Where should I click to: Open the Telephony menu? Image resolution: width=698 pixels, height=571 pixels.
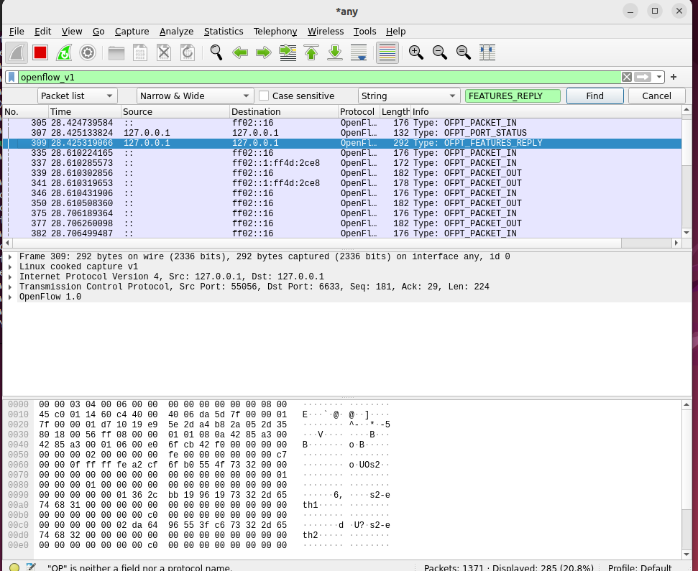click(275, 32)
